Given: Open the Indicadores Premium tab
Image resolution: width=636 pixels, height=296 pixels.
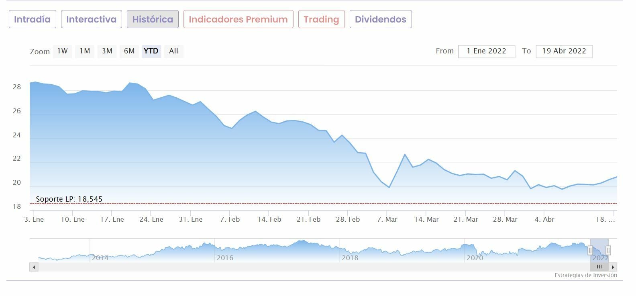Looking at the screenshot, I should [238, 19].
